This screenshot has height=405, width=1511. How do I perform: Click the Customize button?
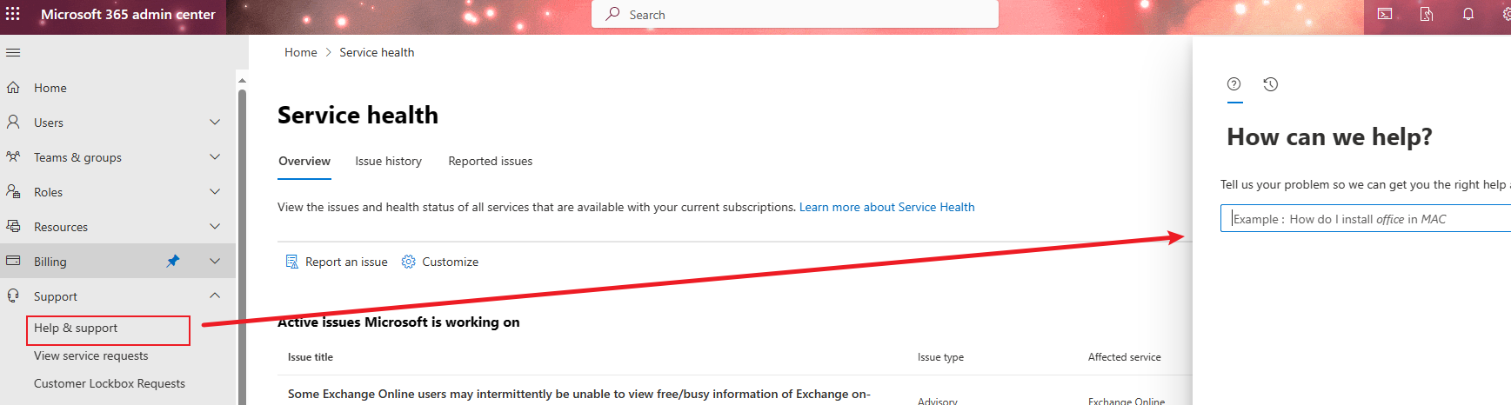click(440, 262)
